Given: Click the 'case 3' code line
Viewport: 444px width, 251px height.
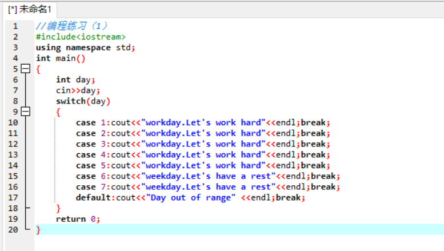Looking at the screenshot, I should click(203, 144).
